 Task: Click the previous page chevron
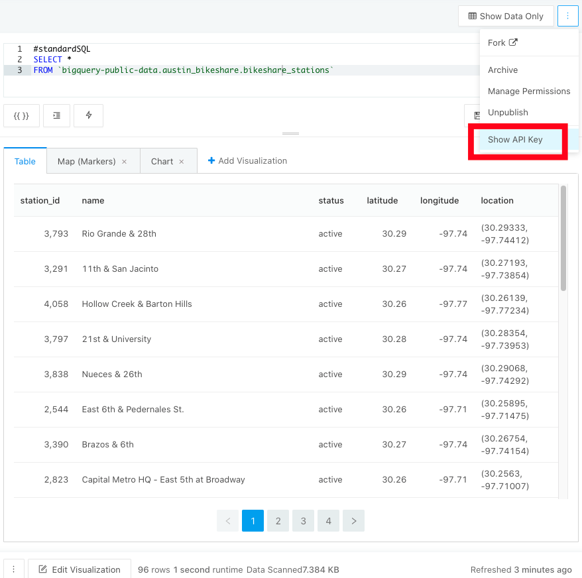point(227,520)
